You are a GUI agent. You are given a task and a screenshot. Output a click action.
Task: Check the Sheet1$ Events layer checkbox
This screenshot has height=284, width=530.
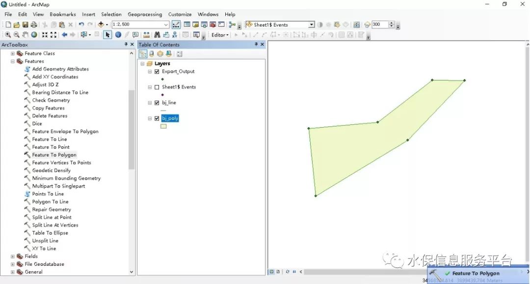click(157, 87)
